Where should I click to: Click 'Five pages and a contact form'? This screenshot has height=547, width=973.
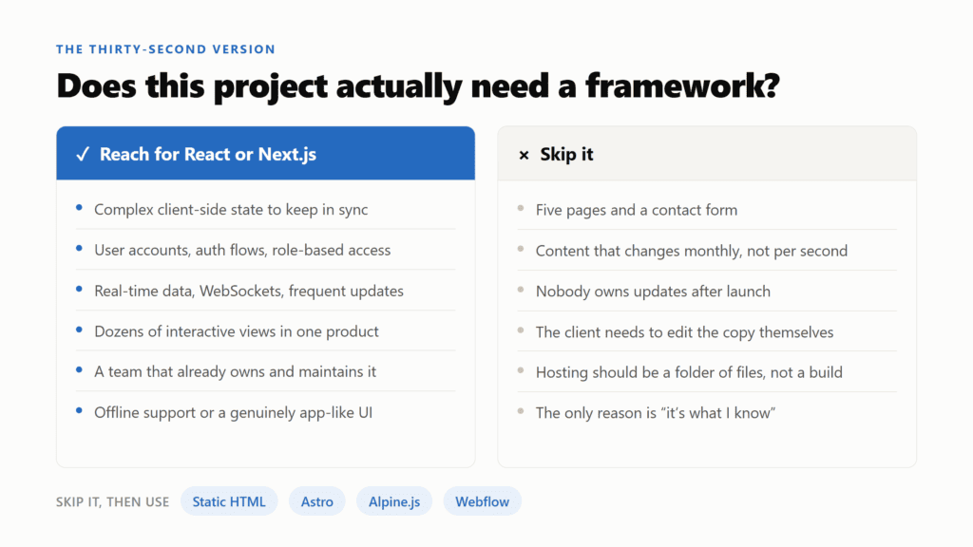pos(637,210)
